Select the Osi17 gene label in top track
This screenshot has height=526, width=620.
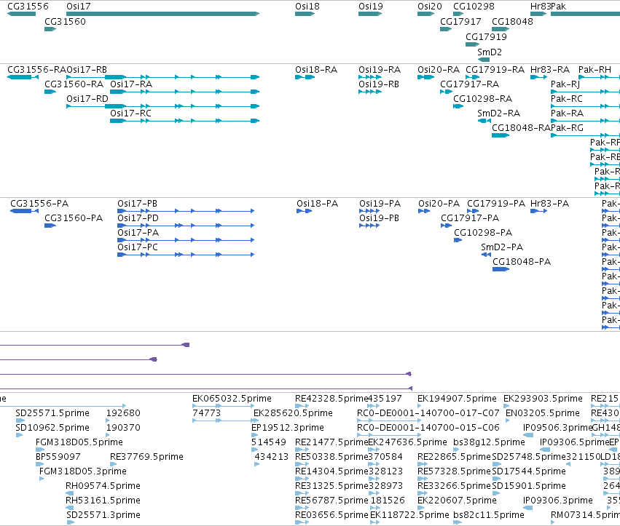(x=78, y=7)
